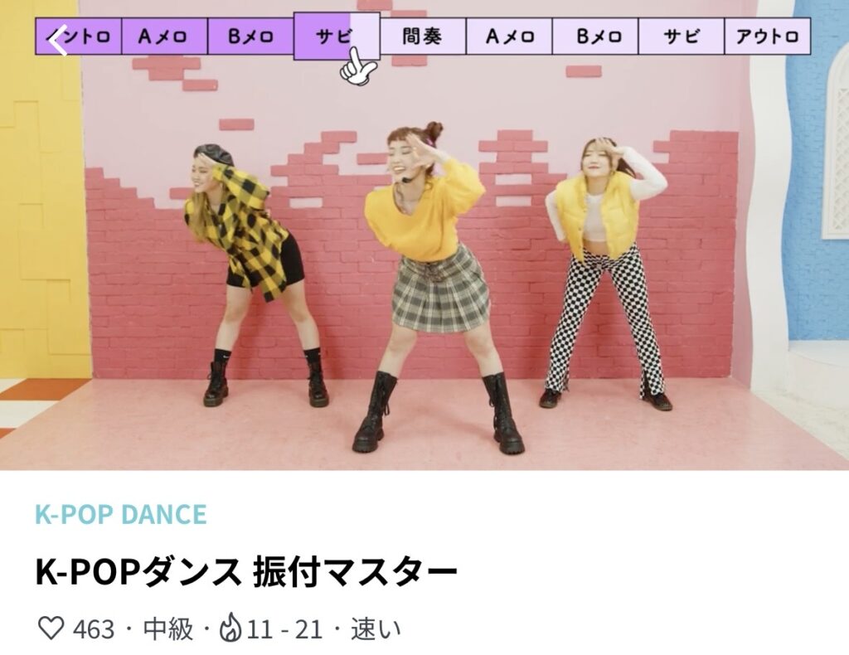
Task: Select the Bメロ section before the highlighted サビ
Action: click(250, 36)
